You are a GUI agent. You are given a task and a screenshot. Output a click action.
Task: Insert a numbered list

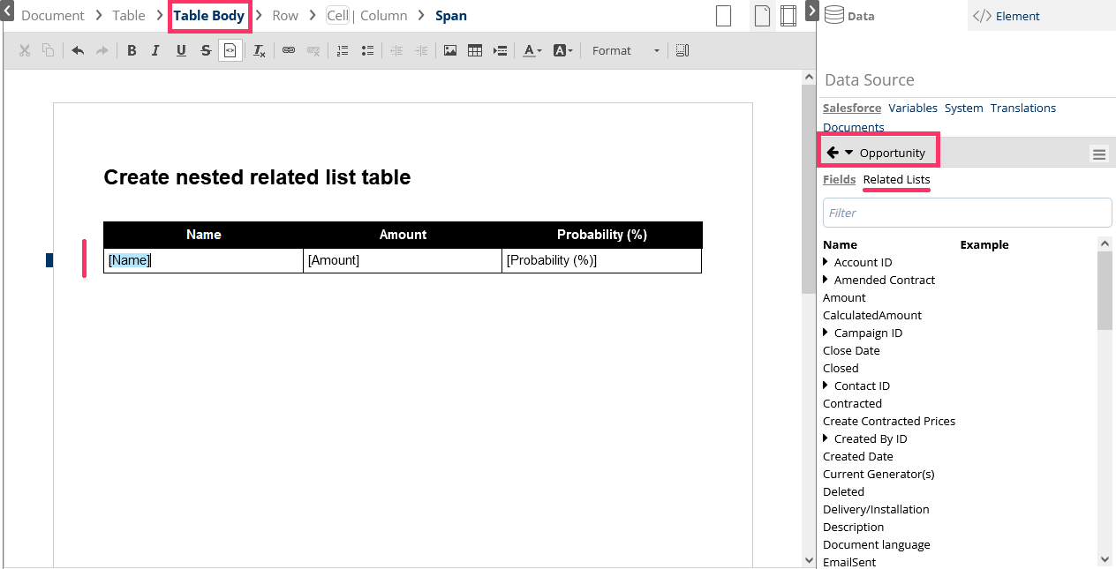point(343,51)
